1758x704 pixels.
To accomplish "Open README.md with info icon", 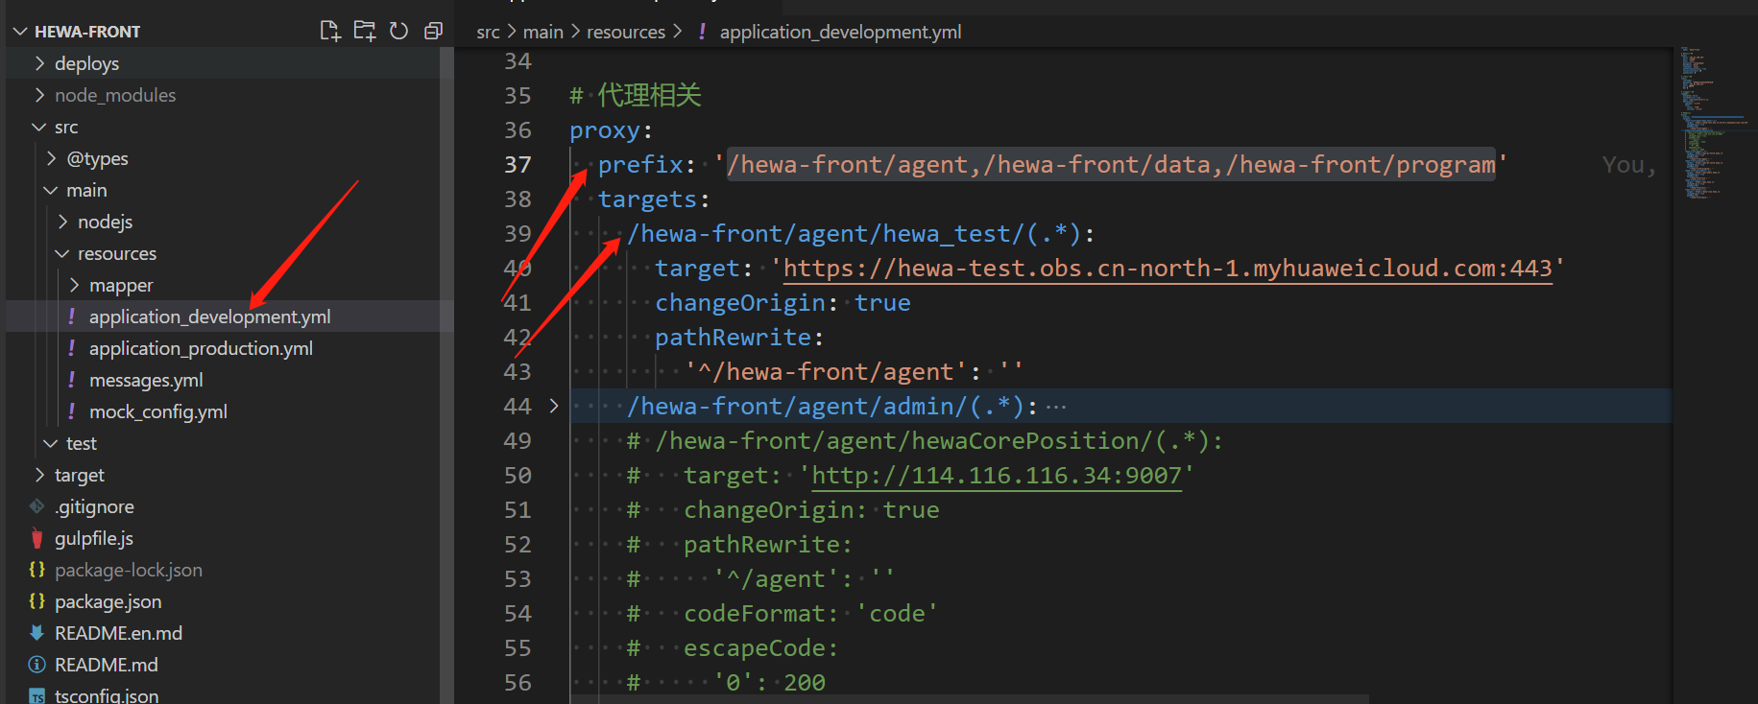I will (106, 665).
